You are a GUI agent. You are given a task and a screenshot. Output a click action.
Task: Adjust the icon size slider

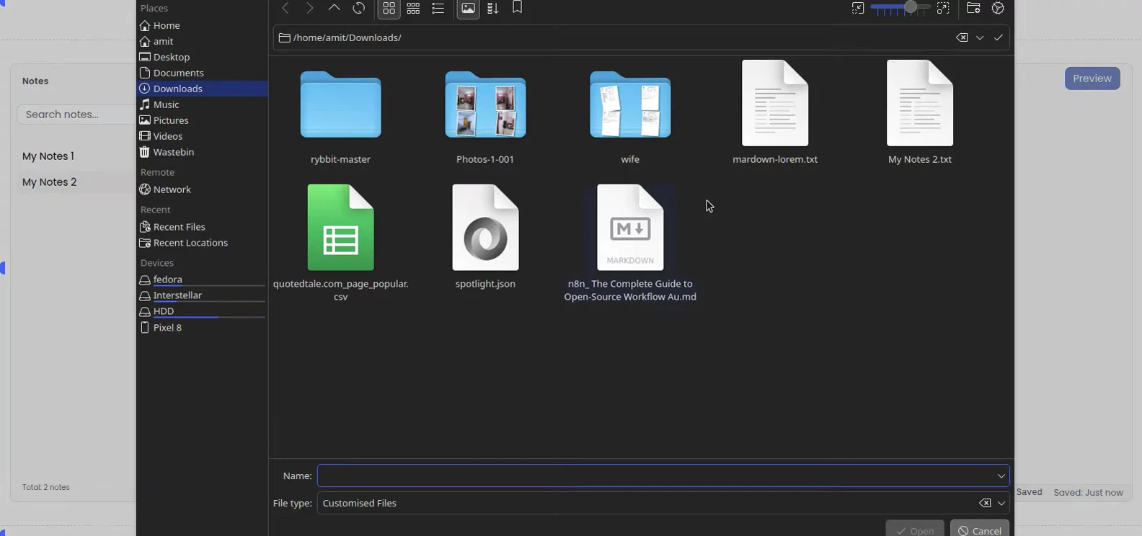click(x=900, y=8)
